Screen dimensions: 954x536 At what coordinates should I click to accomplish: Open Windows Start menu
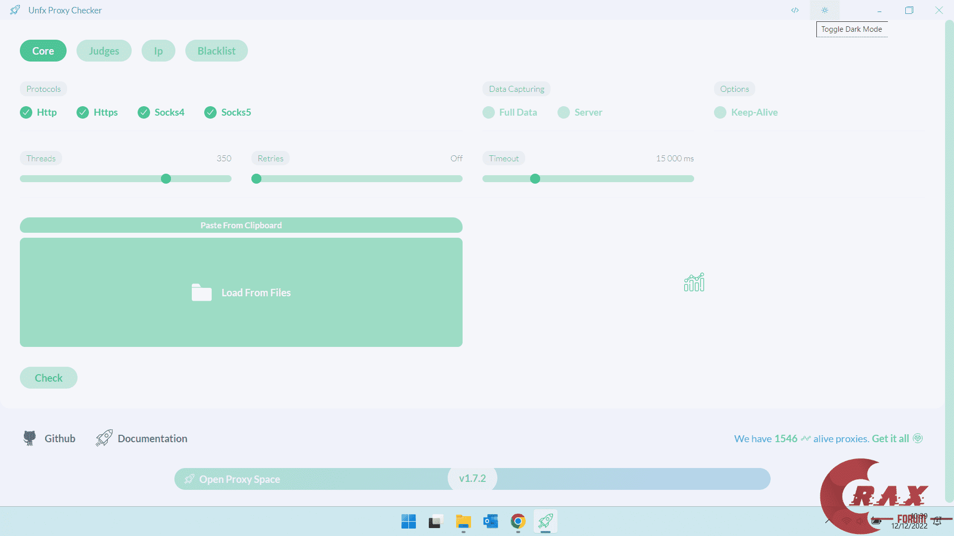tap(408, 522)
